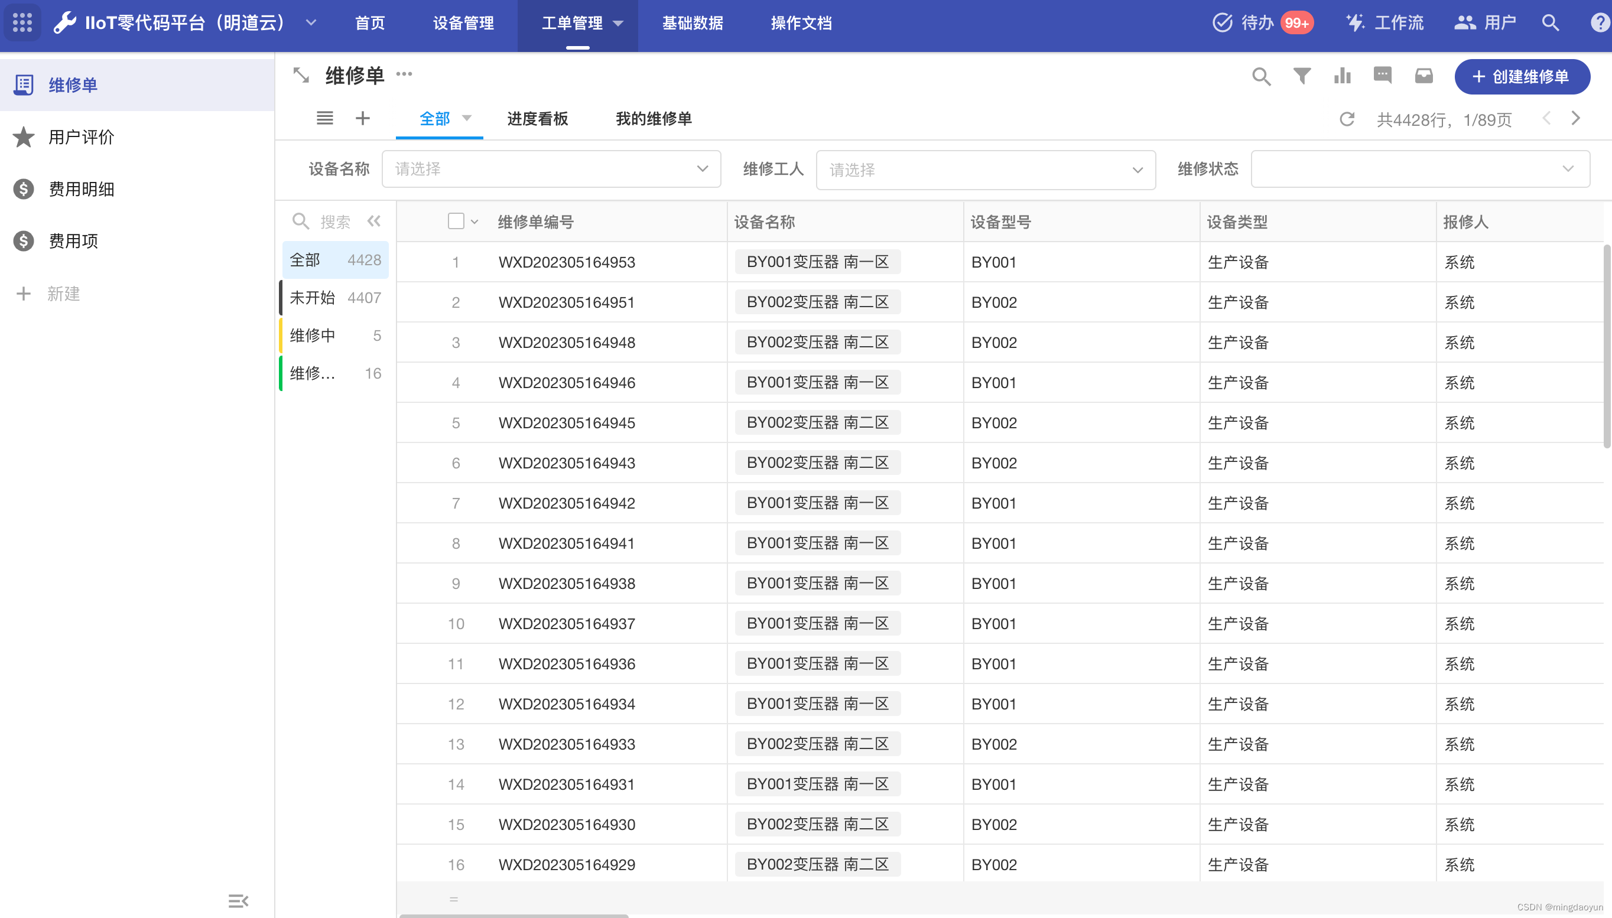This screenshot has width=1612, height=918.
Task: Open the statistics bar chart icon
Action: point(1342,76)
